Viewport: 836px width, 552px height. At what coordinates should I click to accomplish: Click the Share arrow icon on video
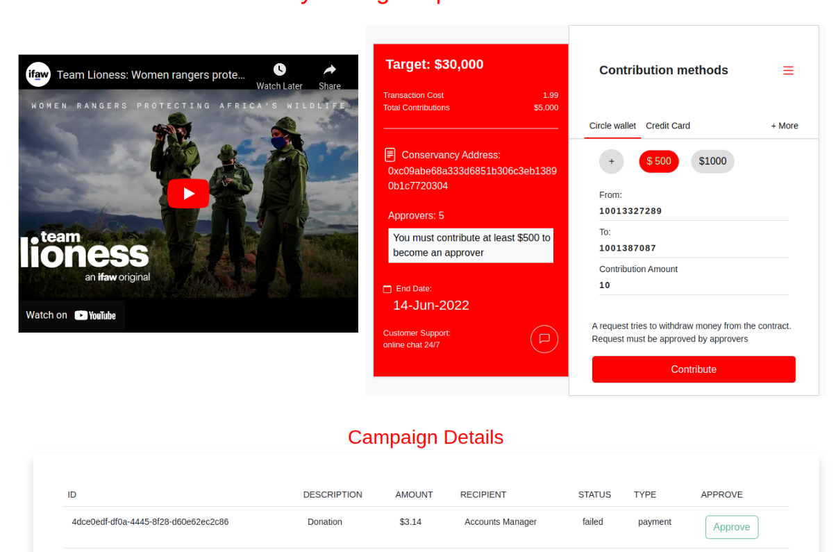coord(330,69)
